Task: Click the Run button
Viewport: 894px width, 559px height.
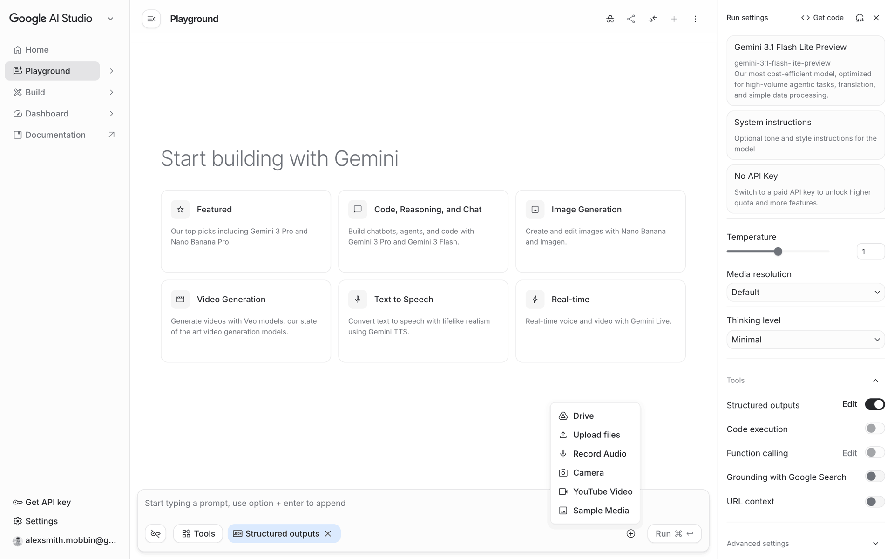Action: pyautogui.click(x=674, y=534)
